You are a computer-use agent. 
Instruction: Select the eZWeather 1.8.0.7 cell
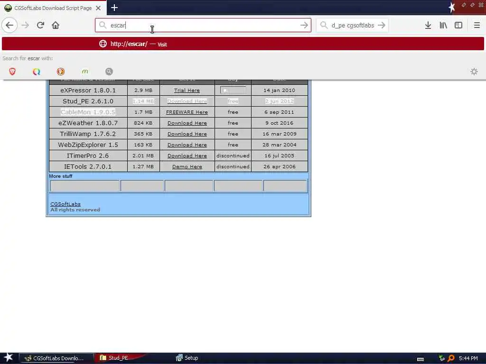coord(88,123)
